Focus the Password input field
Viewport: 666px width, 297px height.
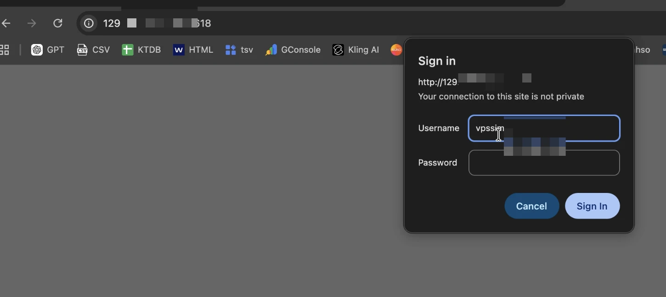(544, 163)
